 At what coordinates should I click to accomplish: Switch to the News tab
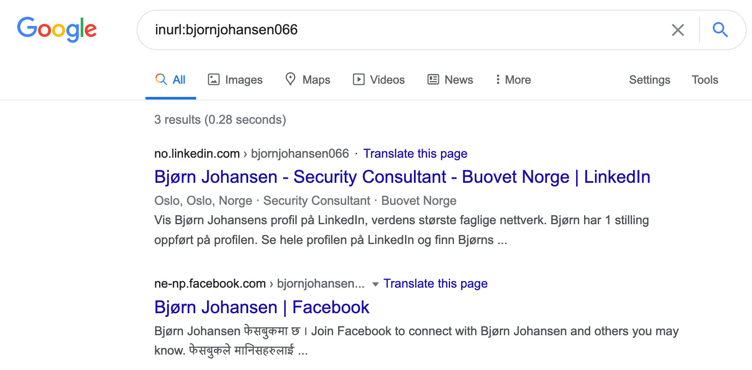(458, 80)
